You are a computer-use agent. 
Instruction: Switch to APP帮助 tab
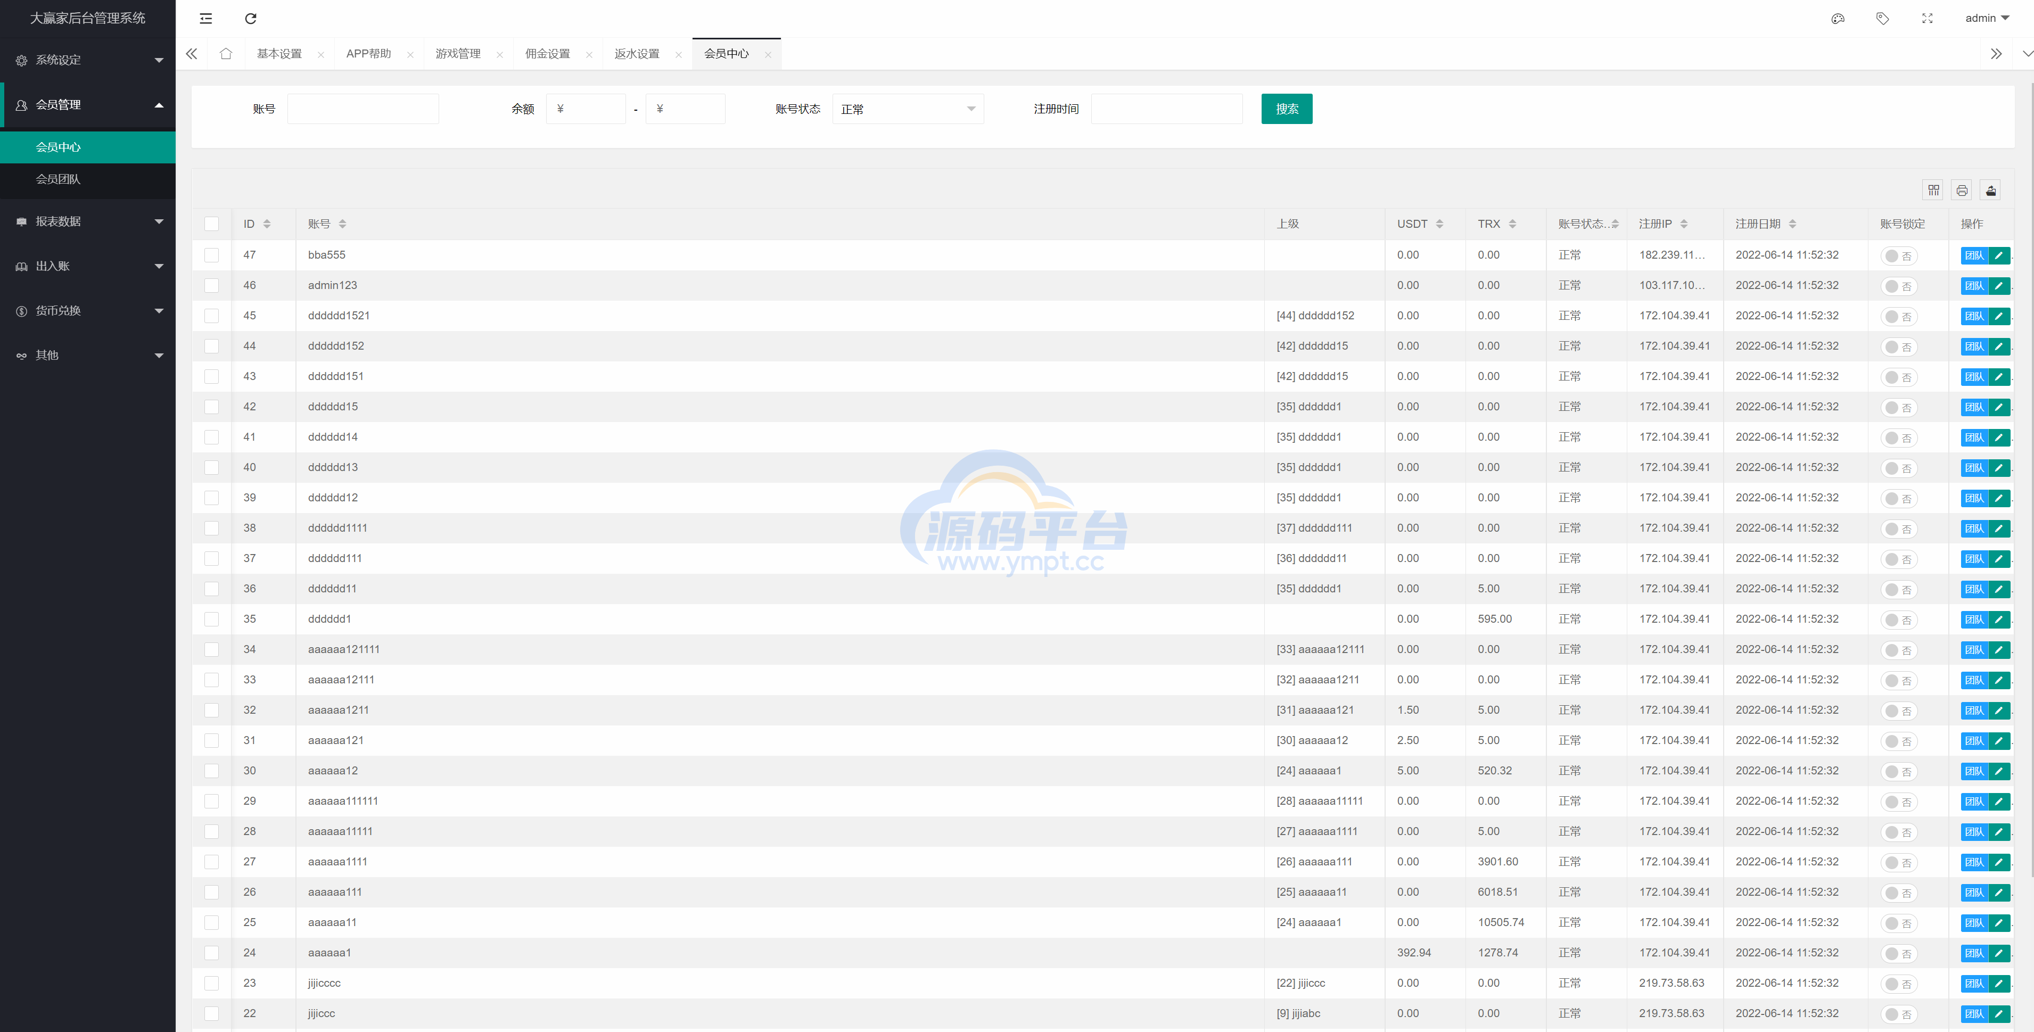(369, 54)
